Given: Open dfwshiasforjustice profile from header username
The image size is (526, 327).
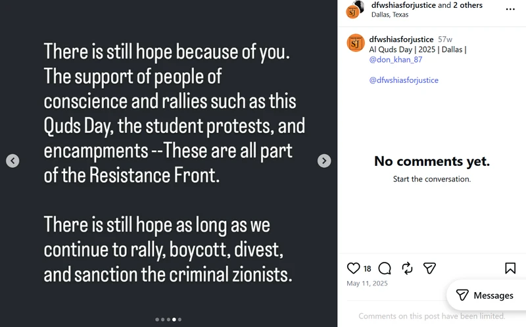Looking at the screenshot, I should [404, 5].
